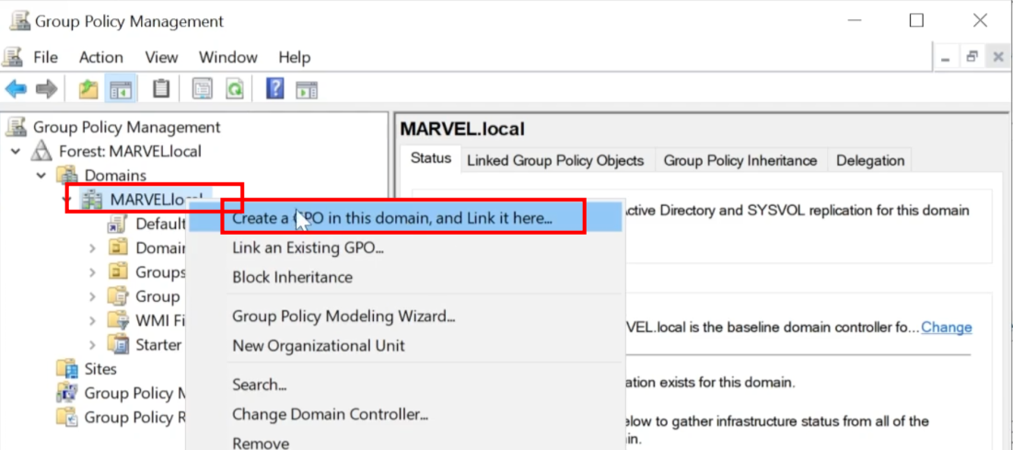The width and height of the screenshot is (1013, 450).
Task: Collapse the Domains tree node
Action: coord(41,175)
